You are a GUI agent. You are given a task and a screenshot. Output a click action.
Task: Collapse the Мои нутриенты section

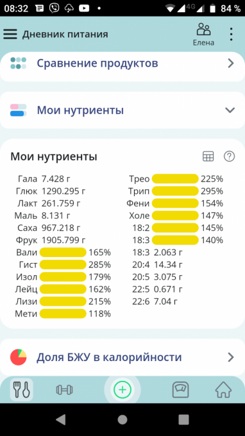(122, 110)
